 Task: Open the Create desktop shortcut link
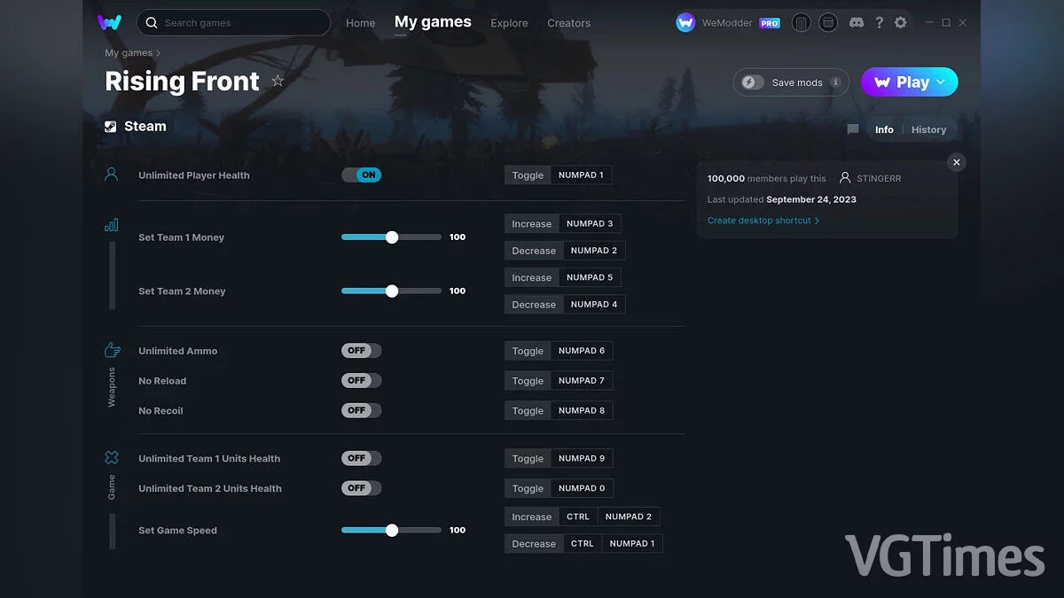(x=763, y=221)
